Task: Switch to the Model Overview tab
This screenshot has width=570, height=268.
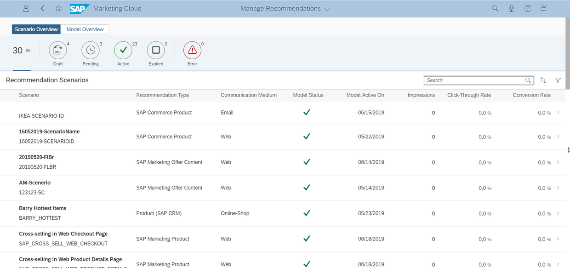Action: click(x=85, y=29)
